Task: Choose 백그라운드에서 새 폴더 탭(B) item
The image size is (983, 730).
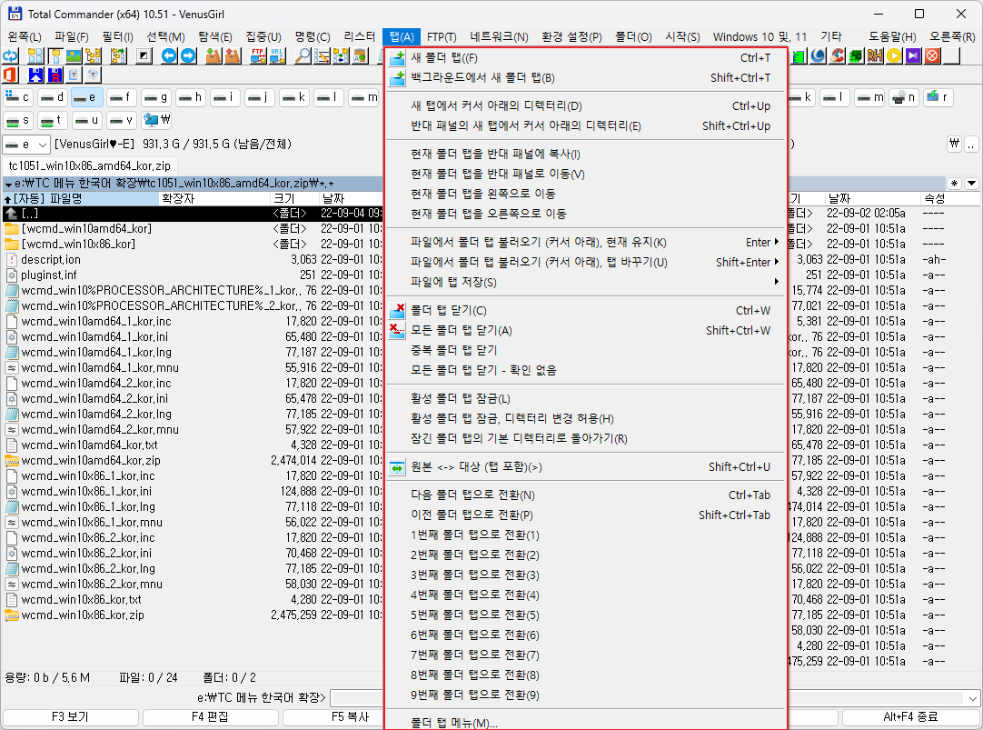Action: [x=586, y=78]
